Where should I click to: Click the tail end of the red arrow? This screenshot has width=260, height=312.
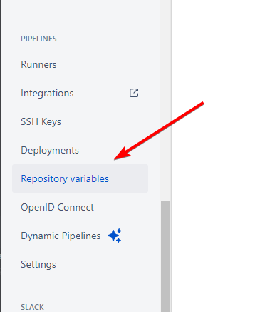202,104
